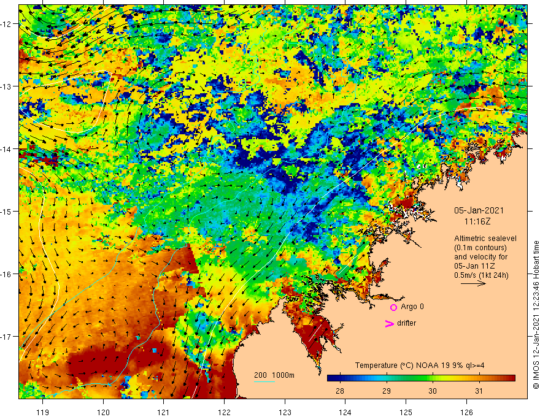Screen dimensions: 540x417
Task: Click longitude axis label 121
Action: tap(164, 412)
